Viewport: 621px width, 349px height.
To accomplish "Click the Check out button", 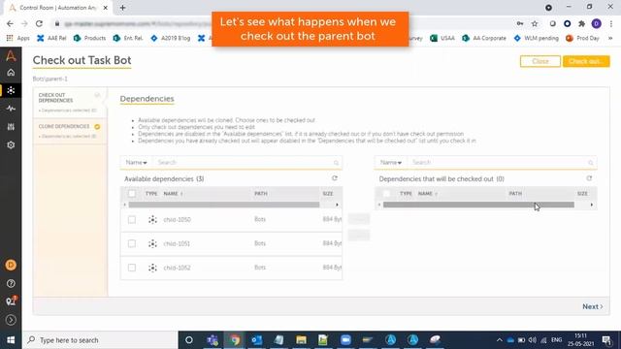I will (x=586, y=61).
